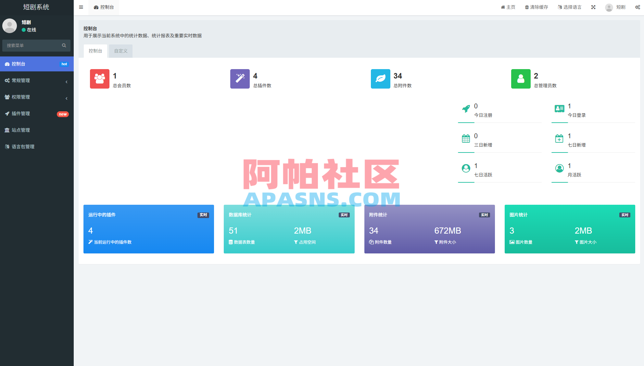Toggle the 实时 badge on 图片统计 card
Image resolution: width=644 pixels, height=366 pixels.
(625, 215)
